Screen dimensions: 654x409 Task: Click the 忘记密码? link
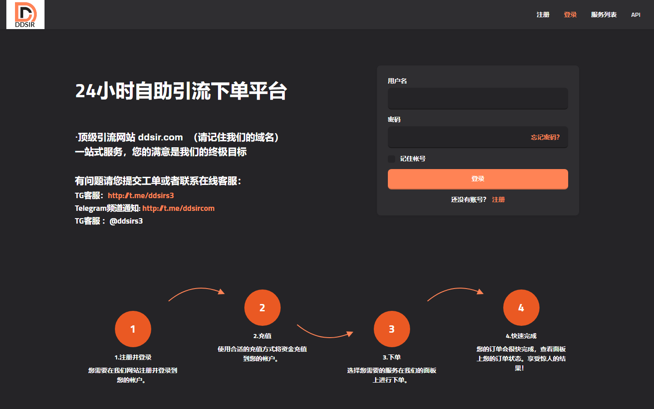(545, 137)
